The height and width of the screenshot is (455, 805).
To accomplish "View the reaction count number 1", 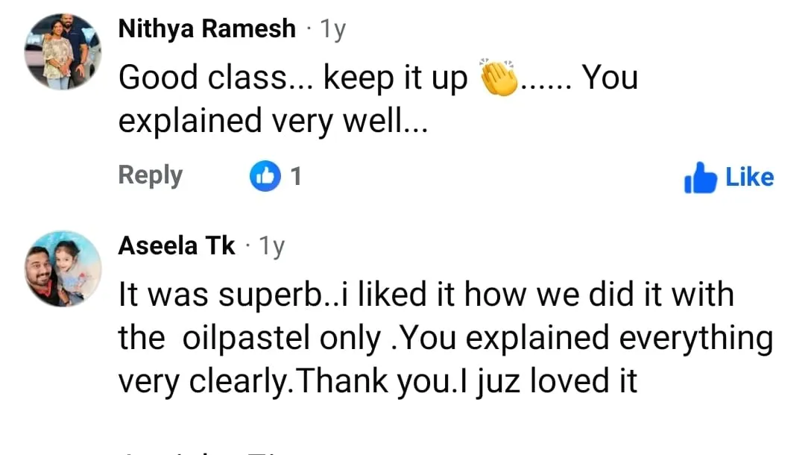I will (x=296, y=176).
